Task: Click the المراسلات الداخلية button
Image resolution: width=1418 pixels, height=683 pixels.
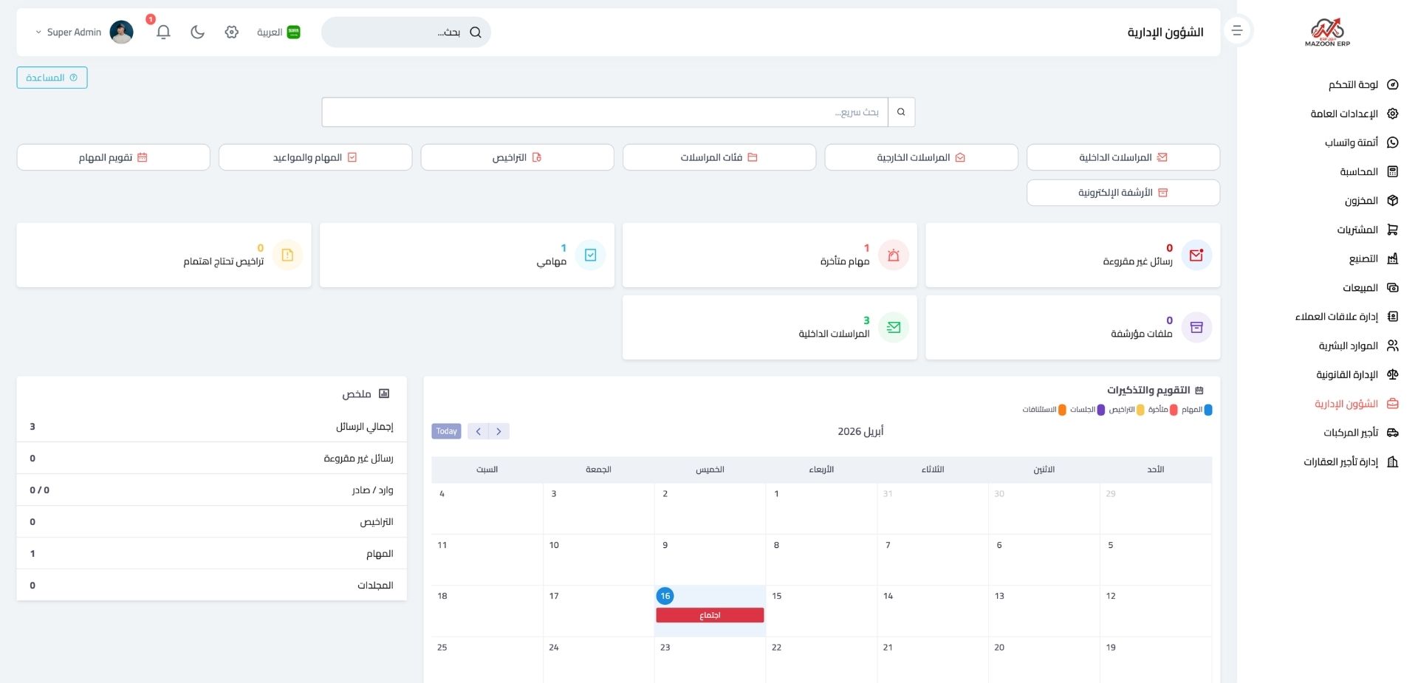Action: 1123,157
